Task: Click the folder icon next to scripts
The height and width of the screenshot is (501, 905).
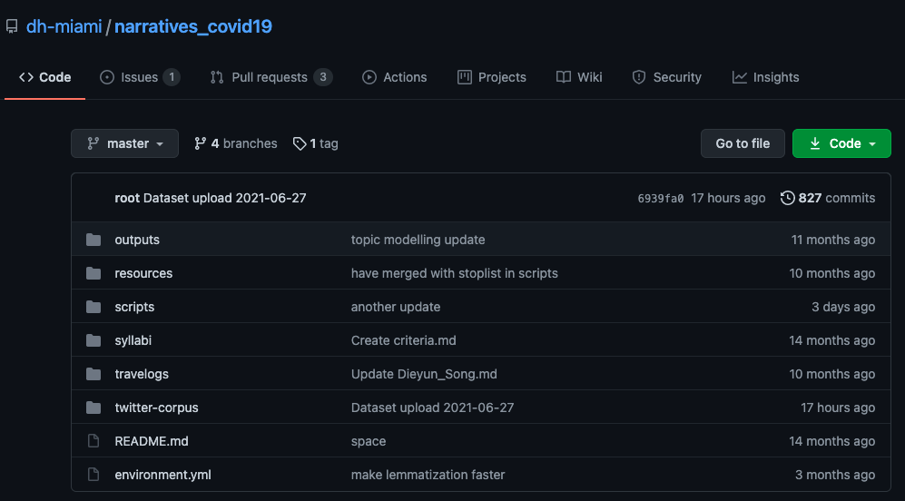Action: pos(93,307)
